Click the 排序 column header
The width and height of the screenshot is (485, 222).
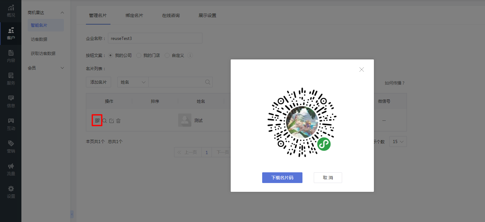(x=155, y=101)
